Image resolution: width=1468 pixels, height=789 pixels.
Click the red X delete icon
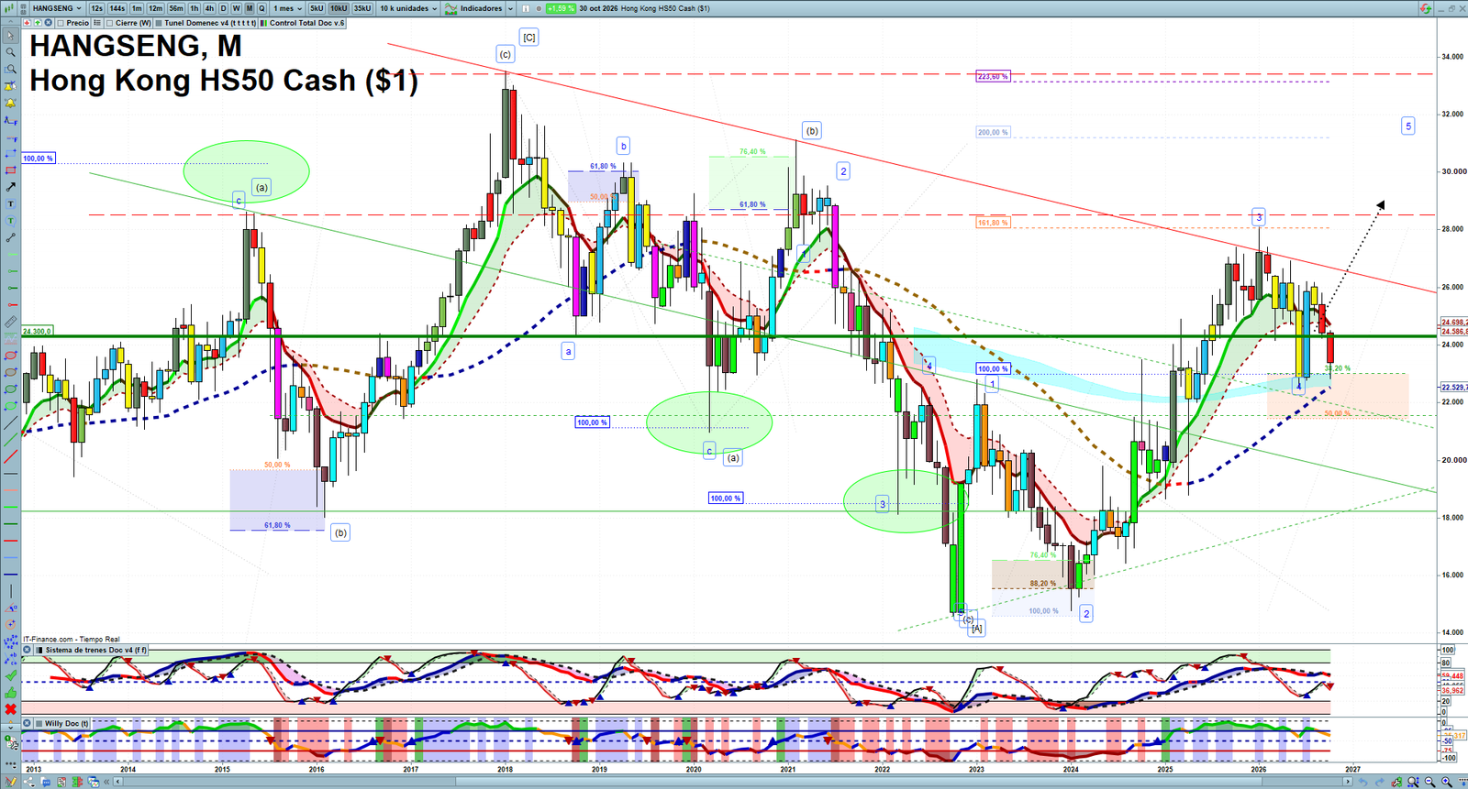click(x=11, y=708)
